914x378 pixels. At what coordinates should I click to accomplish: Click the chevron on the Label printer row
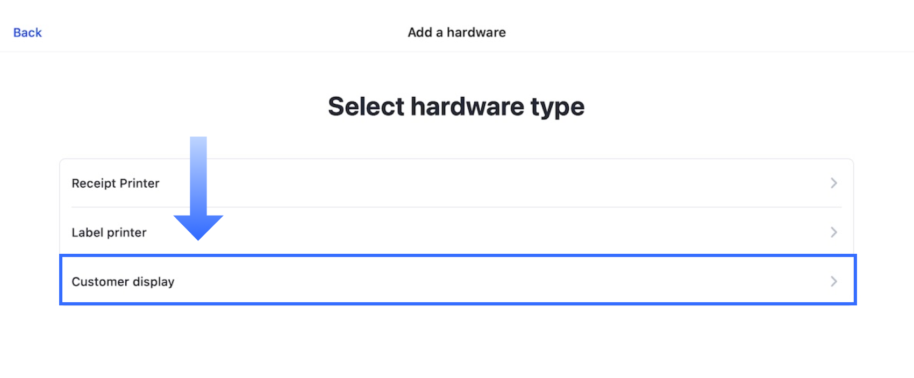833,232
